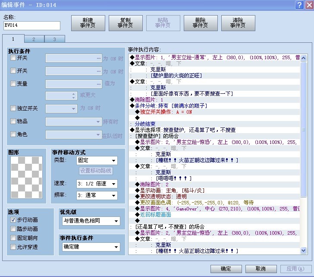Enable the 变量 condition checkbox
The image size is (314, 277).
tap(13, 83)
